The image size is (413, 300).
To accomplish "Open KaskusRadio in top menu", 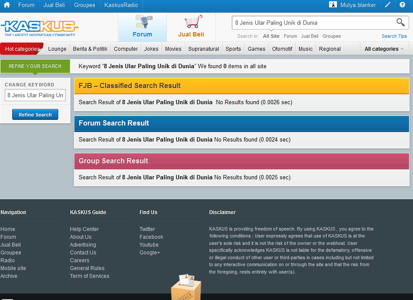I will (121, 5).
